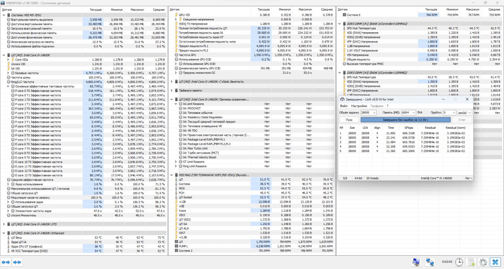Click the IA: PROCHOT status icon

pos(180,108)
